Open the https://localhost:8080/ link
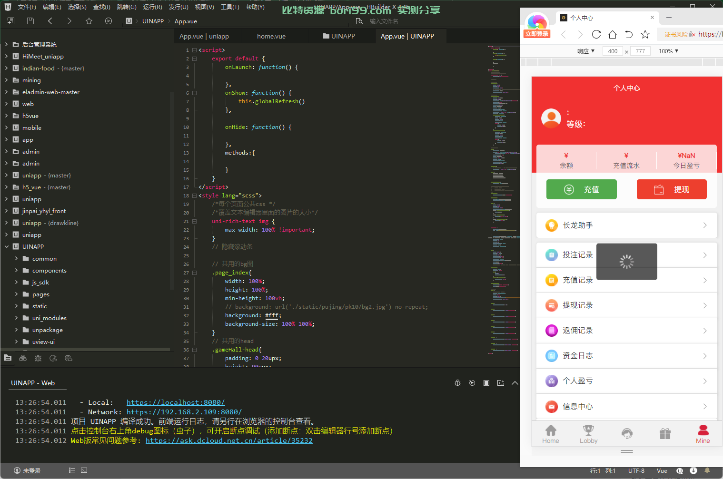Screen dimensions: 723x479 point(176,402)
